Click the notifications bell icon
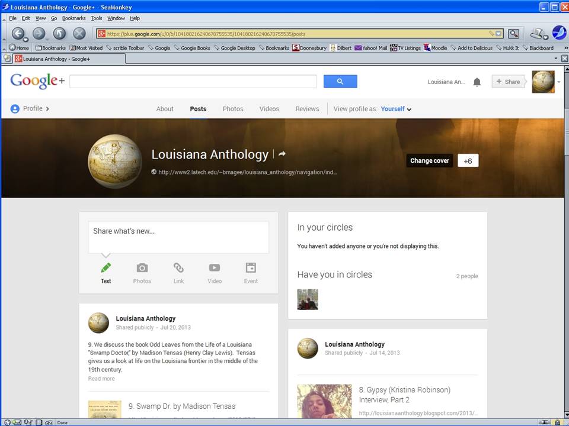569x426 pixels. [x=477, y=82]
